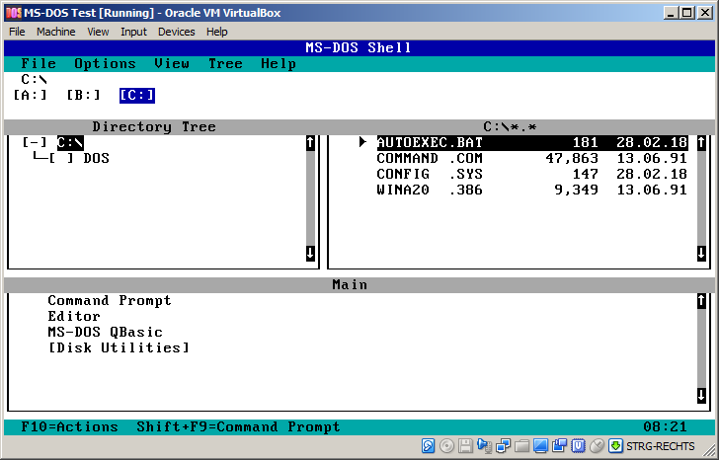The image size is (719, 460).
Task: Select the highlighted drive C:
Action: [137, 96]
